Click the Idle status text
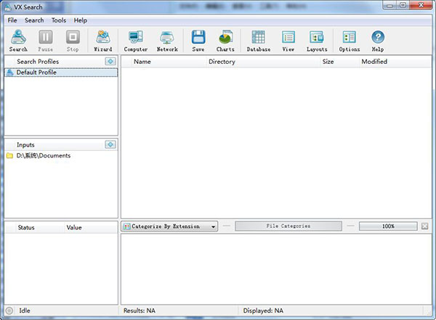436x320 pixels. tap(25, 311)
